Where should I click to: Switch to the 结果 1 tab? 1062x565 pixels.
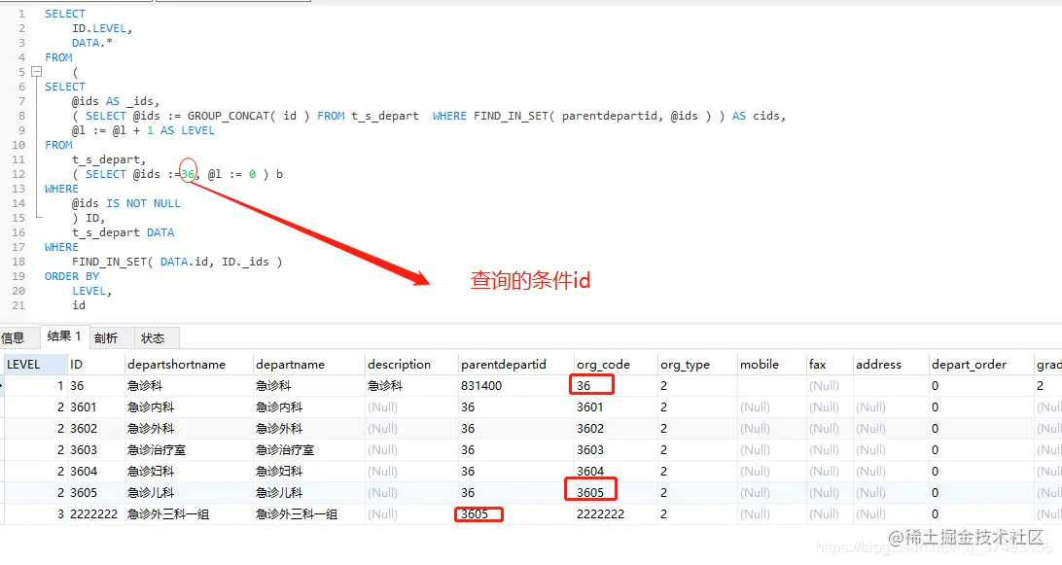(64, 336)
